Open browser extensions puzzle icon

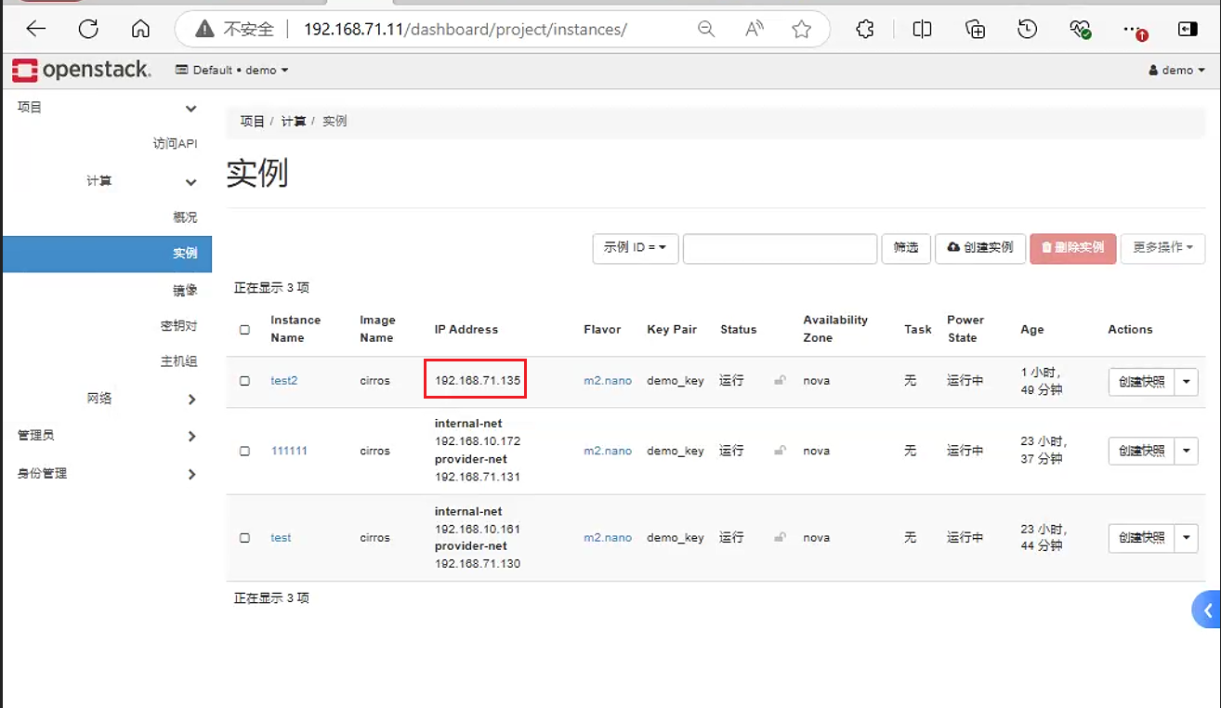pos(865,30)
